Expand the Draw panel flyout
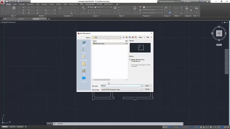This screenshot has width=230, height=129. (x=14, y=16)
